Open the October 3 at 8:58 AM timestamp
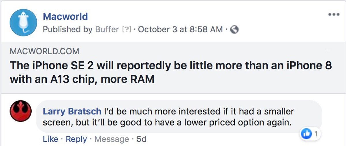Image resolution: width=346 pixels, height=146 pixels. pyautogui.click(x=180, y=30)
